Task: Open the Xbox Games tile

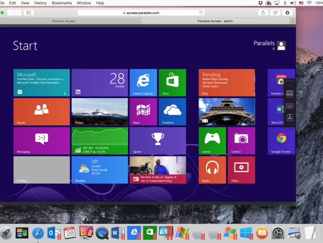Action: click(x=212, y=141)
